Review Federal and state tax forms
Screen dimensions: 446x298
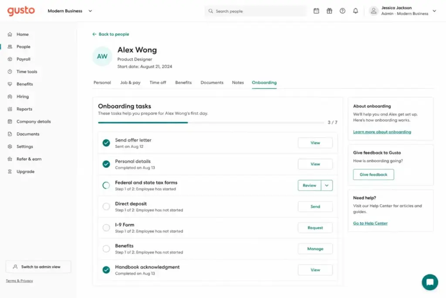click(310, 185)
